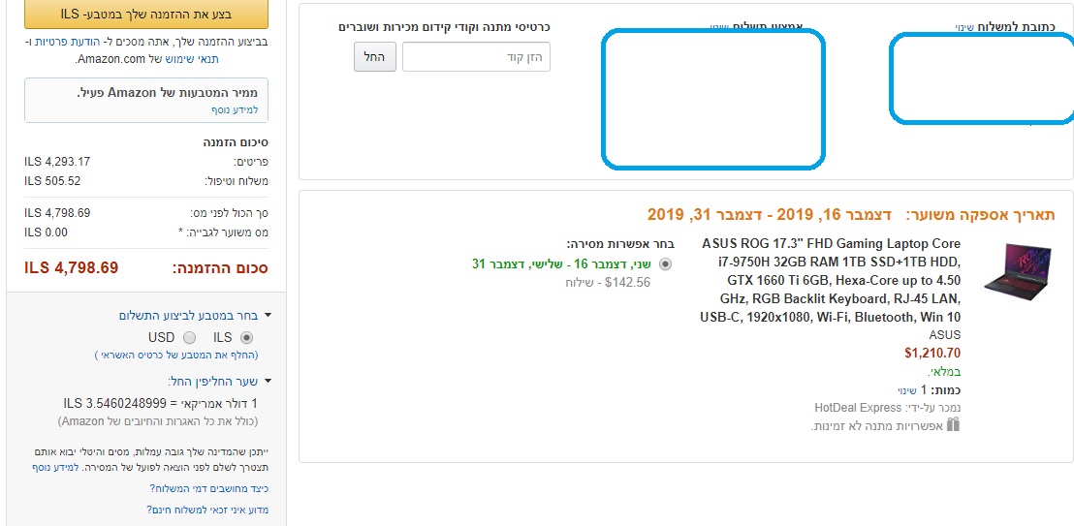The width and height of the screenshot is (1074, 526).
Task: Select USD as payment currency
Action: click(x=189, y=337)
